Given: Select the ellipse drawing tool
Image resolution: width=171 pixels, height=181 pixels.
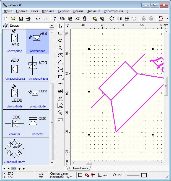Looking at the screenshot, I should coord(60,40).
